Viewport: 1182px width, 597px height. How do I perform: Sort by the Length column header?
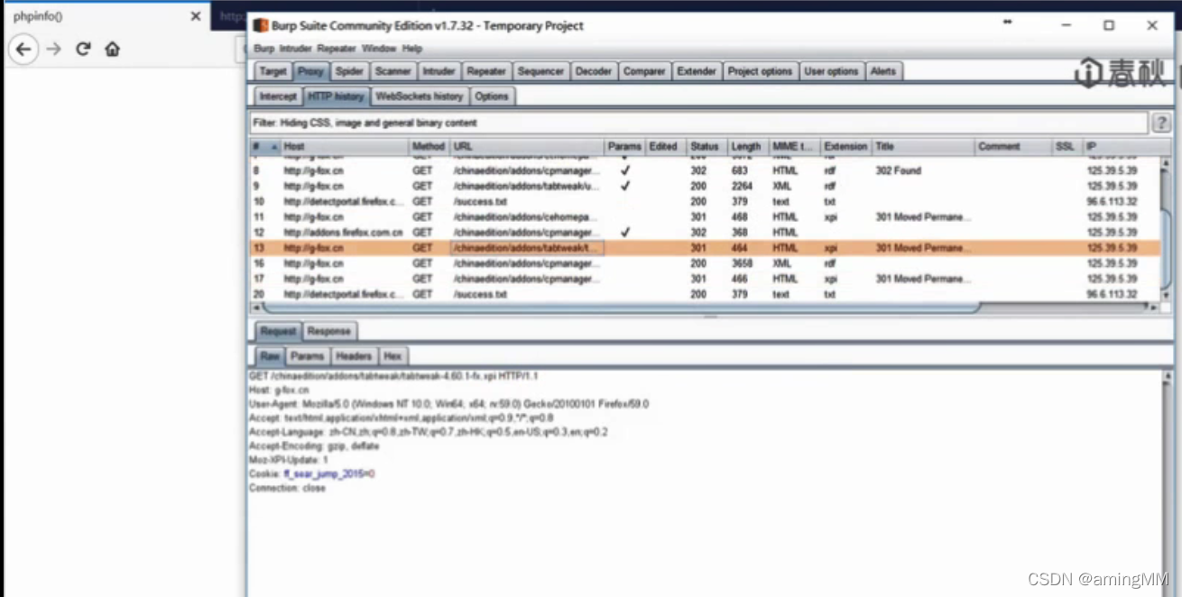[747, 146]
